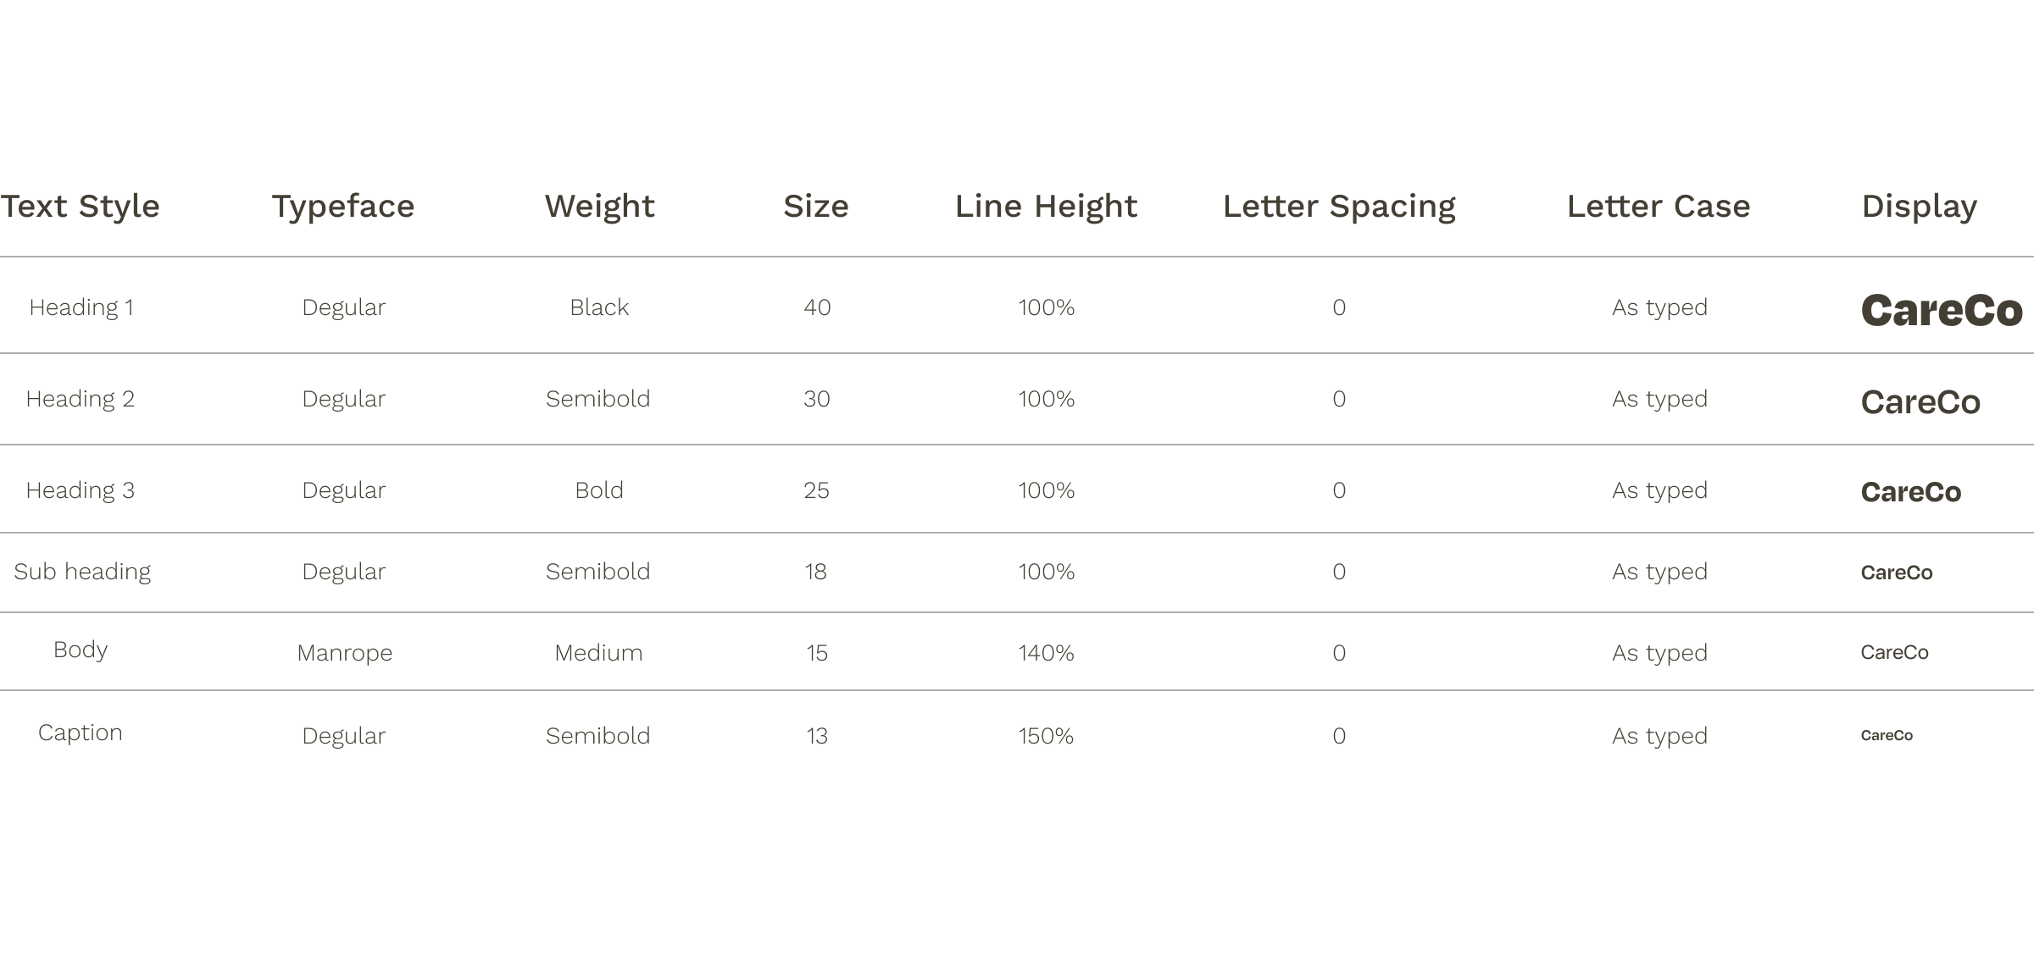The width and height of the screenshot is (2034, 979).
Task: Select the Medium weight cell
Action: click(x=598, y=653)
